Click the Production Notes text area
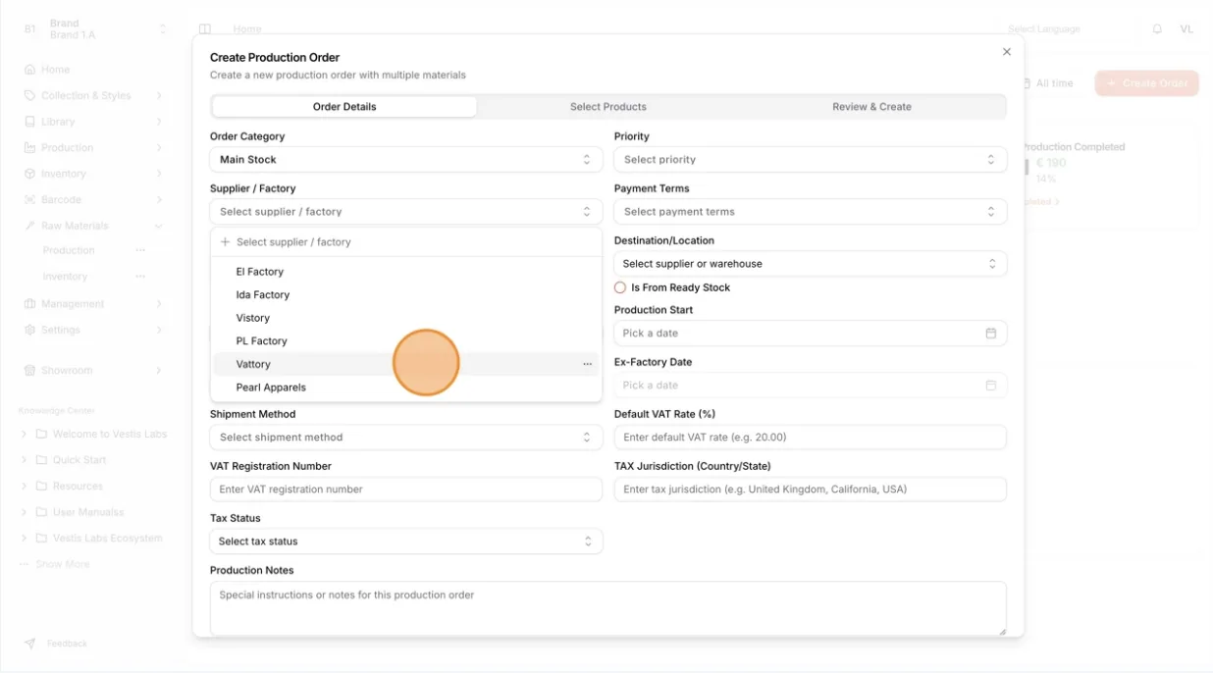 608,608
